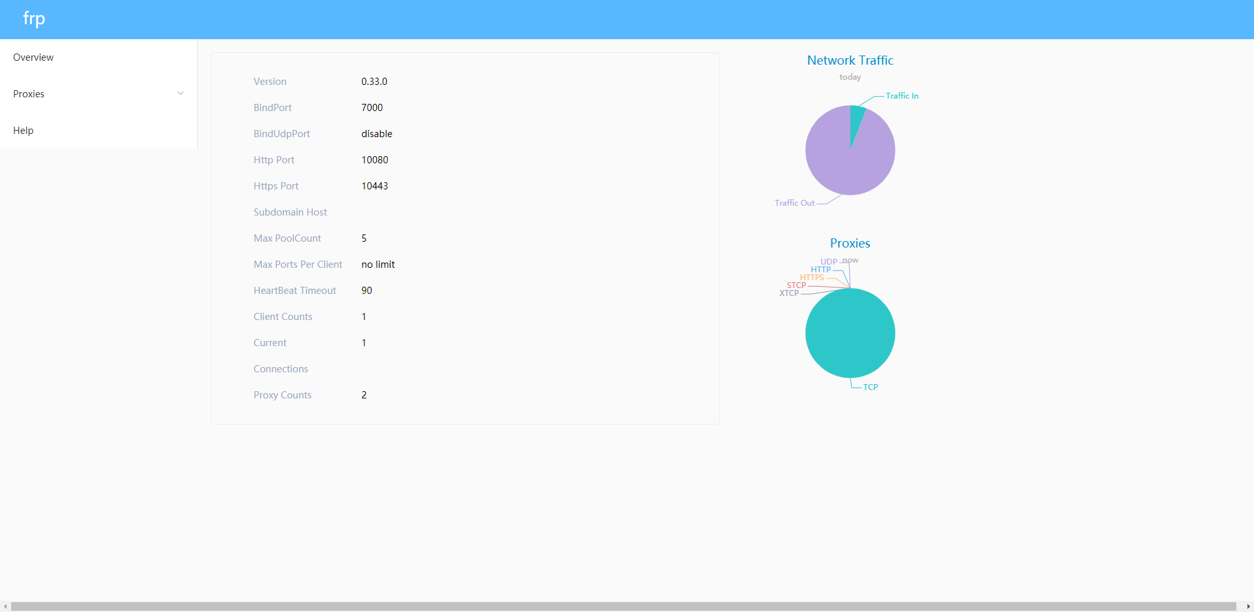Click the Proxies chart title
1254x612 pixels.
pyautogui.click(x=850, y=243)
